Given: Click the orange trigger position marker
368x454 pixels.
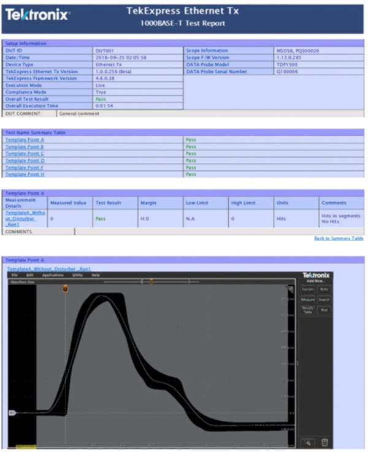Looking at the screenshot, I should pos(65,288).
